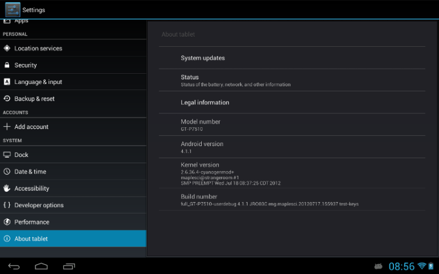This screenshot has height=274, width=439.
Task: Tap the Back navigation button
Action: (13, 266)
